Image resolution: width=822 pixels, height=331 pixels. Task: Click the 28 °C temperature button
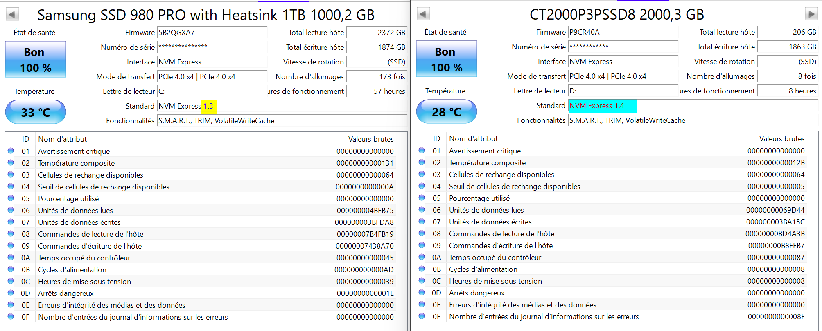pyautogui.click(x=447, y=112)
